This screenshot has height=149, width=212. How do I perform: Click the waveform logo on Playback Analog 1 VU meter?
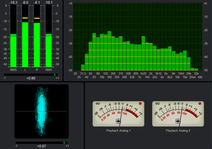pos(118,121)
